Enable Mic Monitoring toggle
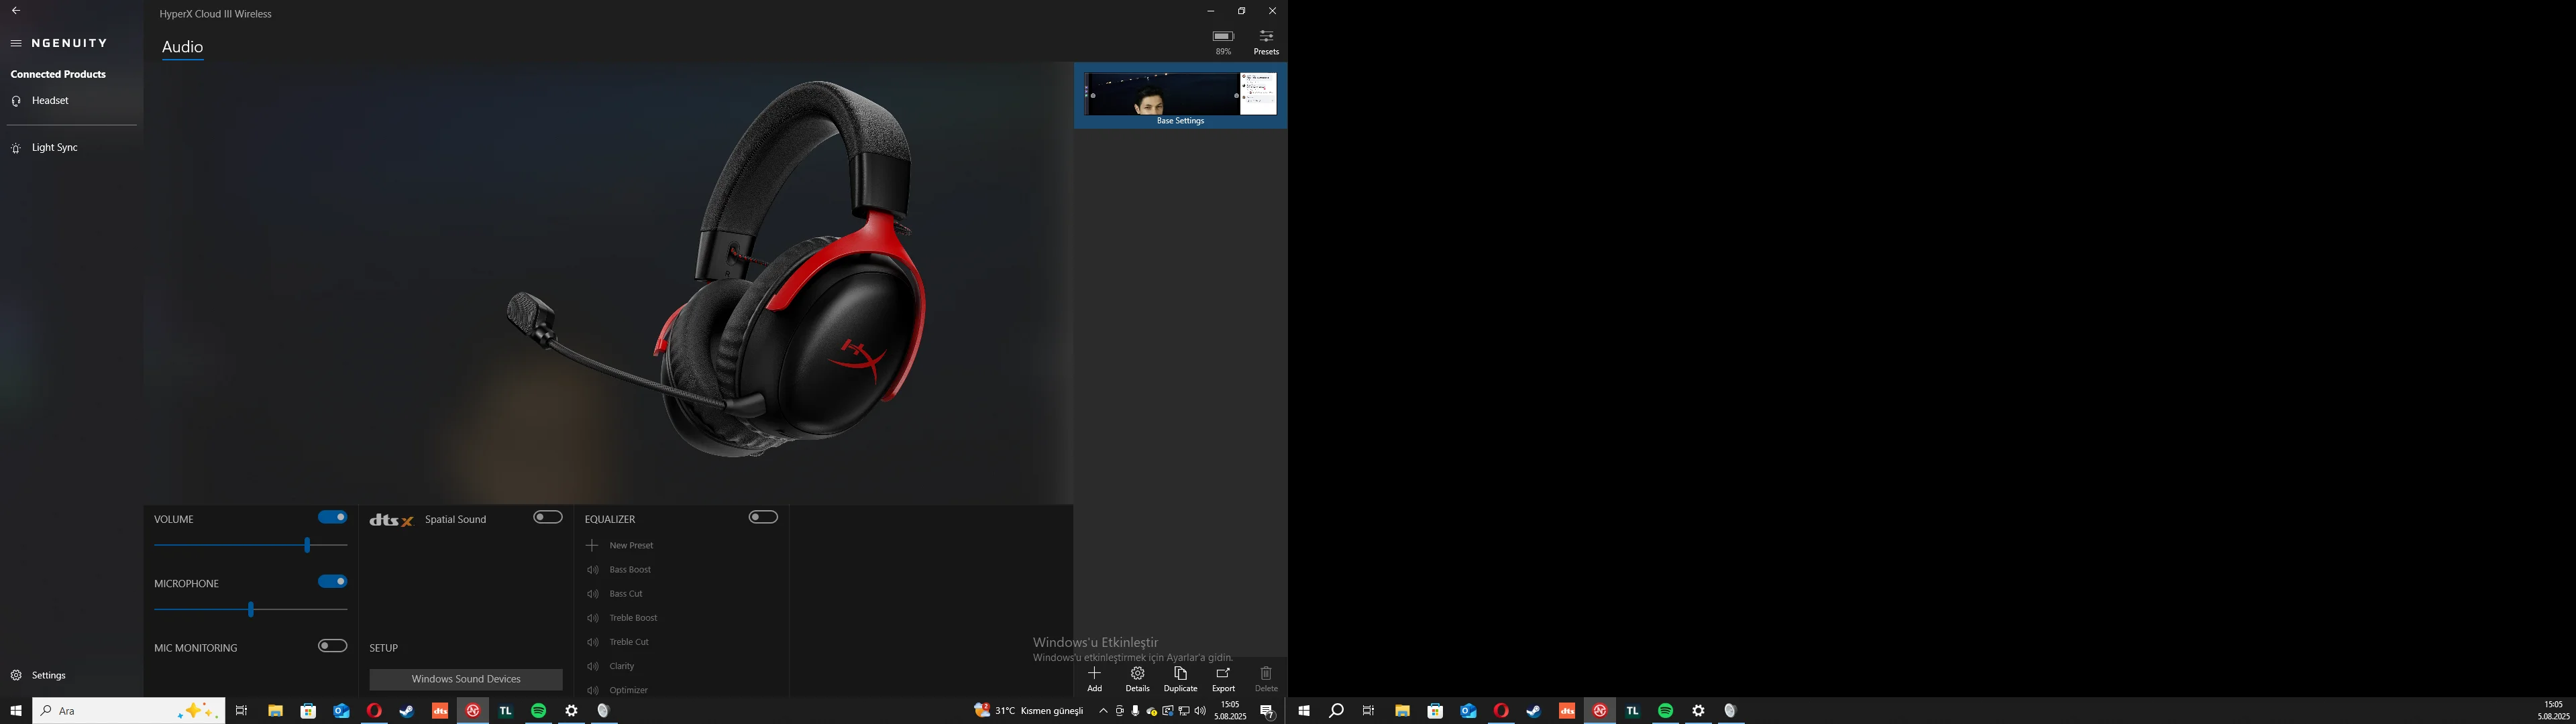 [332, 646]
